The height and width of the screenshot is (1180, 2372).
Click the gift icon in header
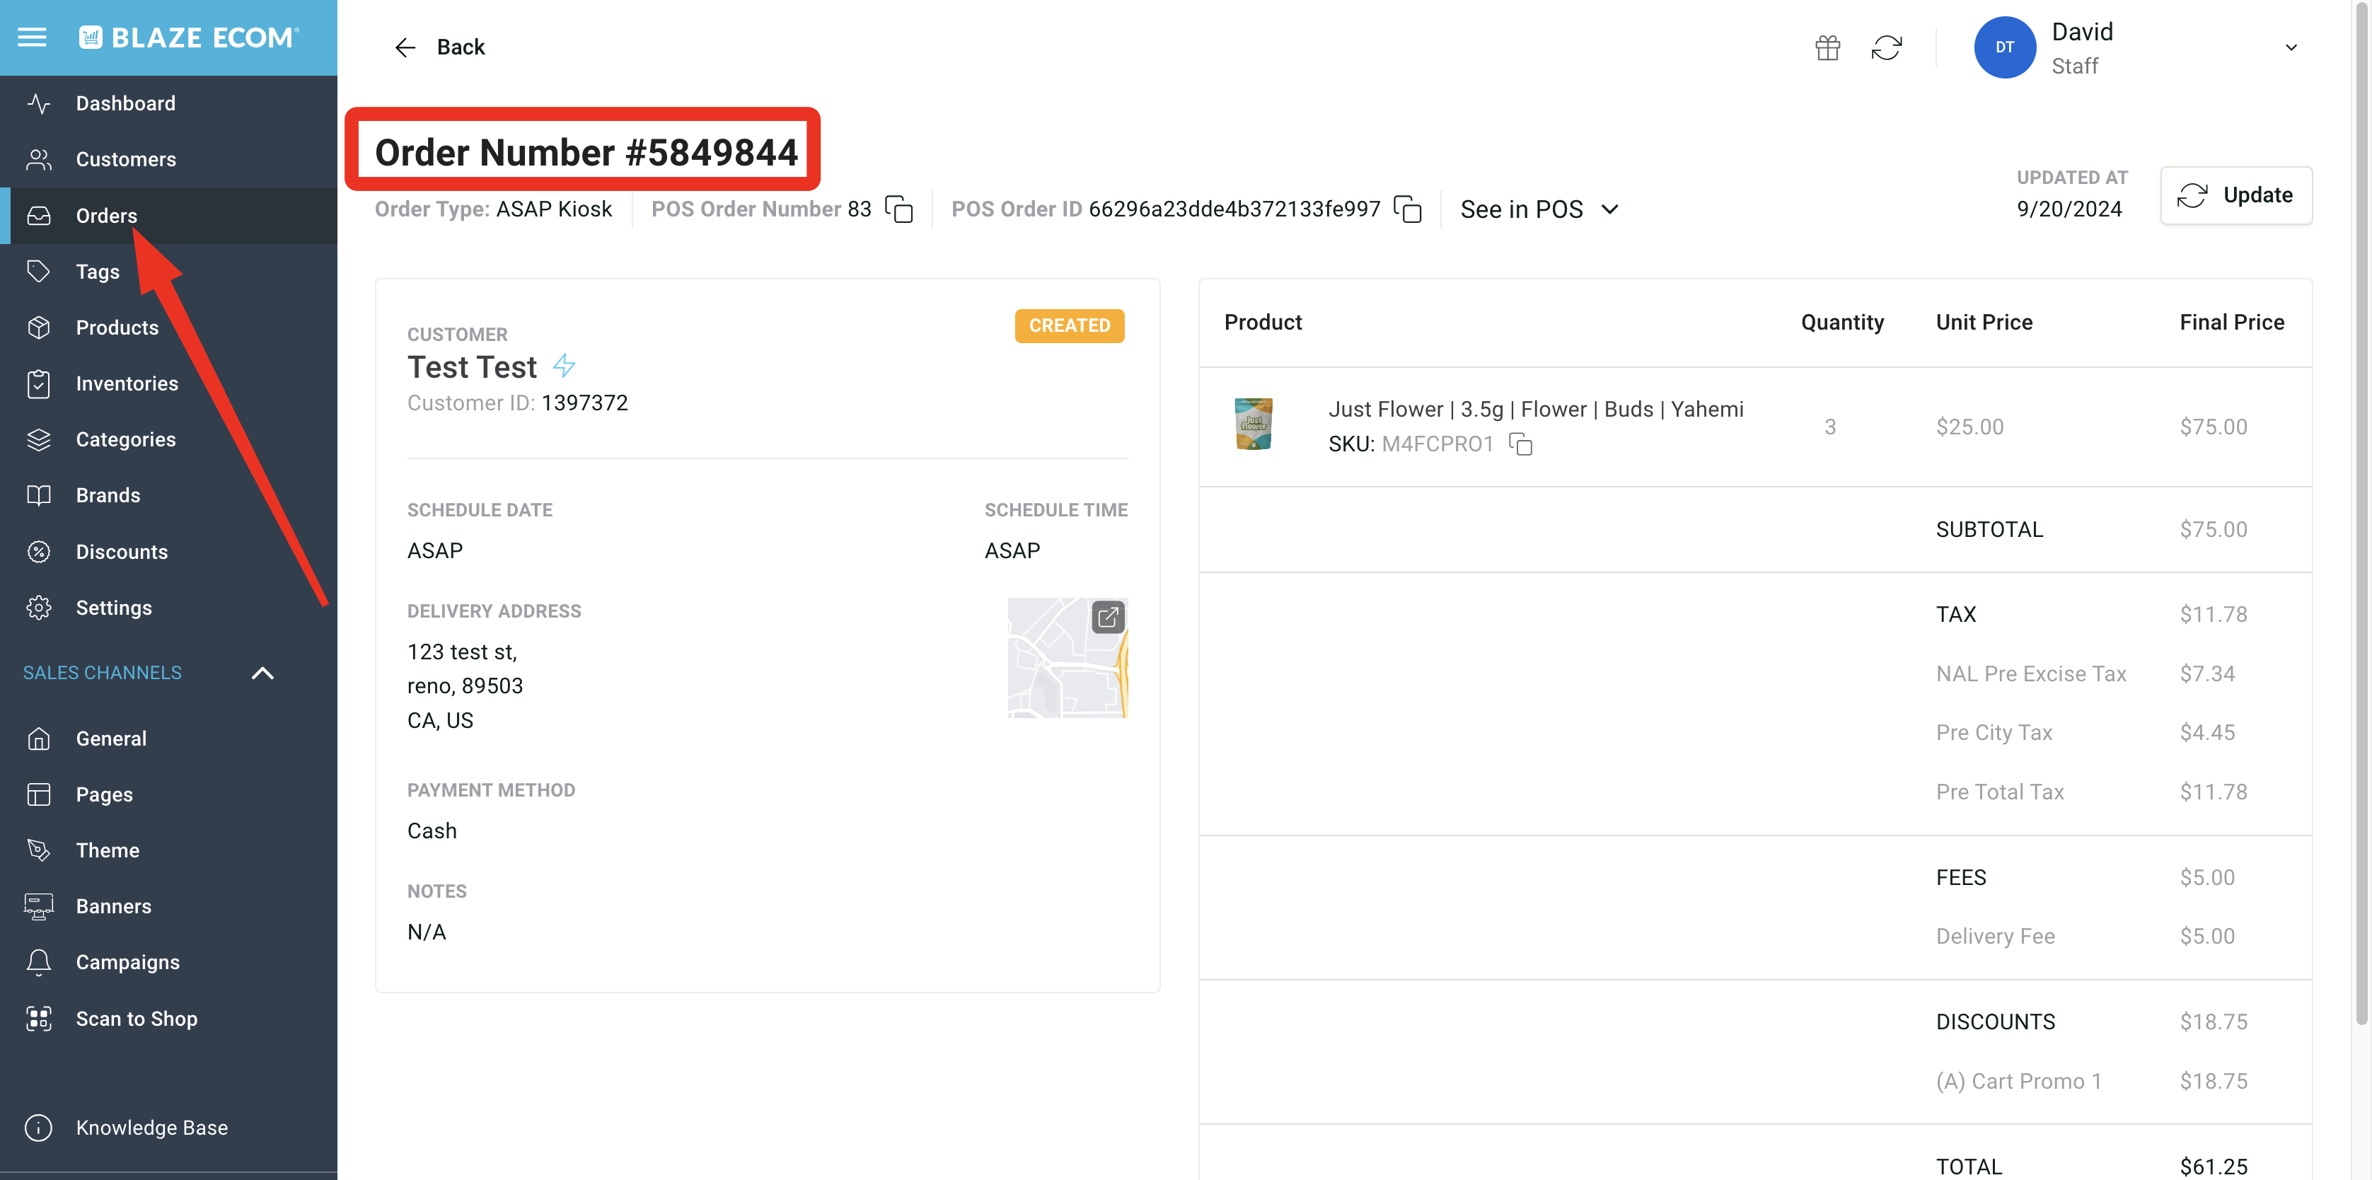[x=1827, y=47]
